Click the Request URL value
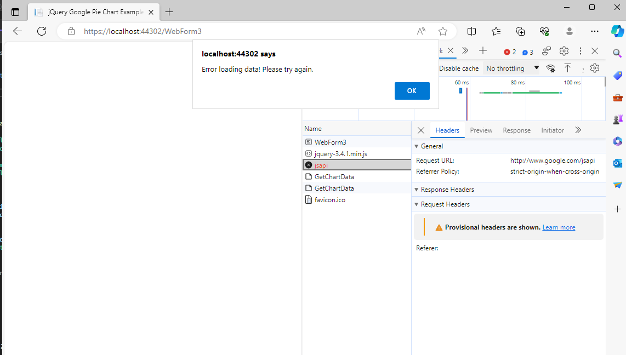The image size is (626, 355). (552, 161)
